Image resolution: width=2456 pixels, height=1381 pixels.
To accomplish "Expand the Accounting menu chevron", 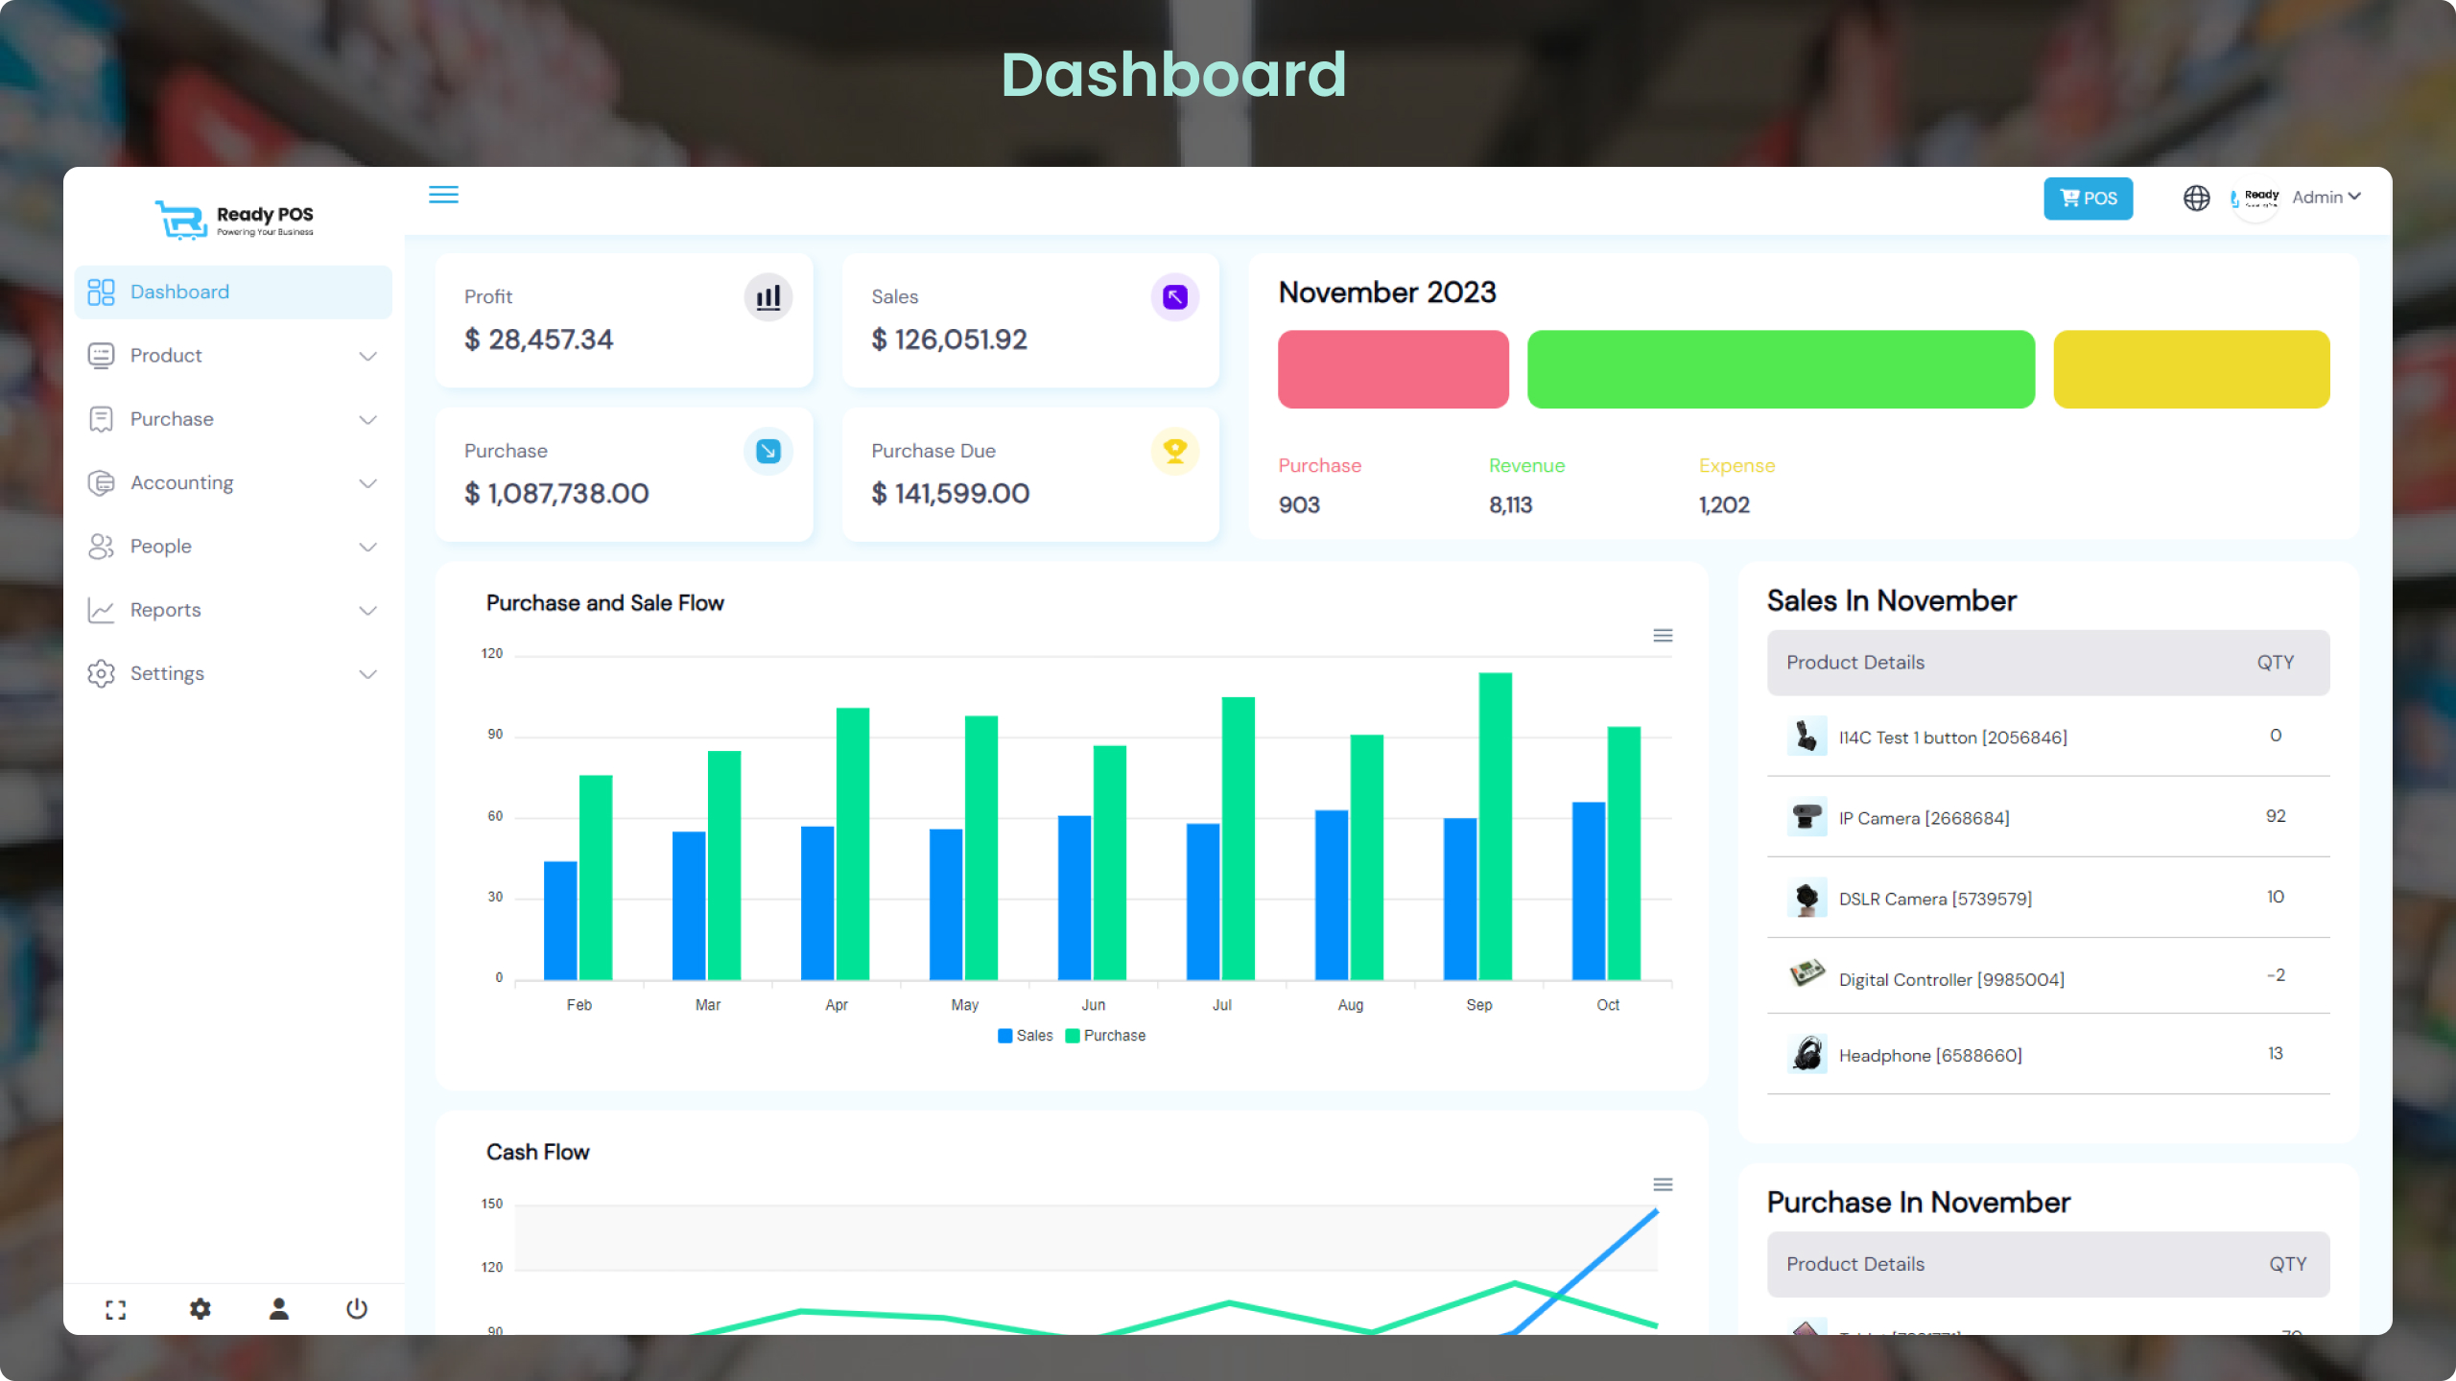I will (367, 483).
